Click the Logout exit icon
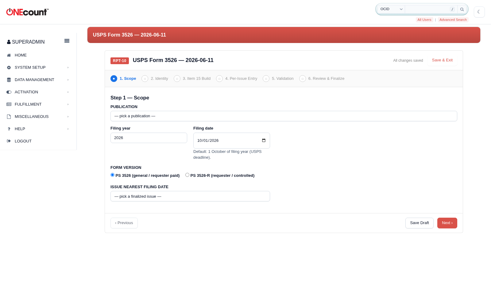 coord(9,141)
